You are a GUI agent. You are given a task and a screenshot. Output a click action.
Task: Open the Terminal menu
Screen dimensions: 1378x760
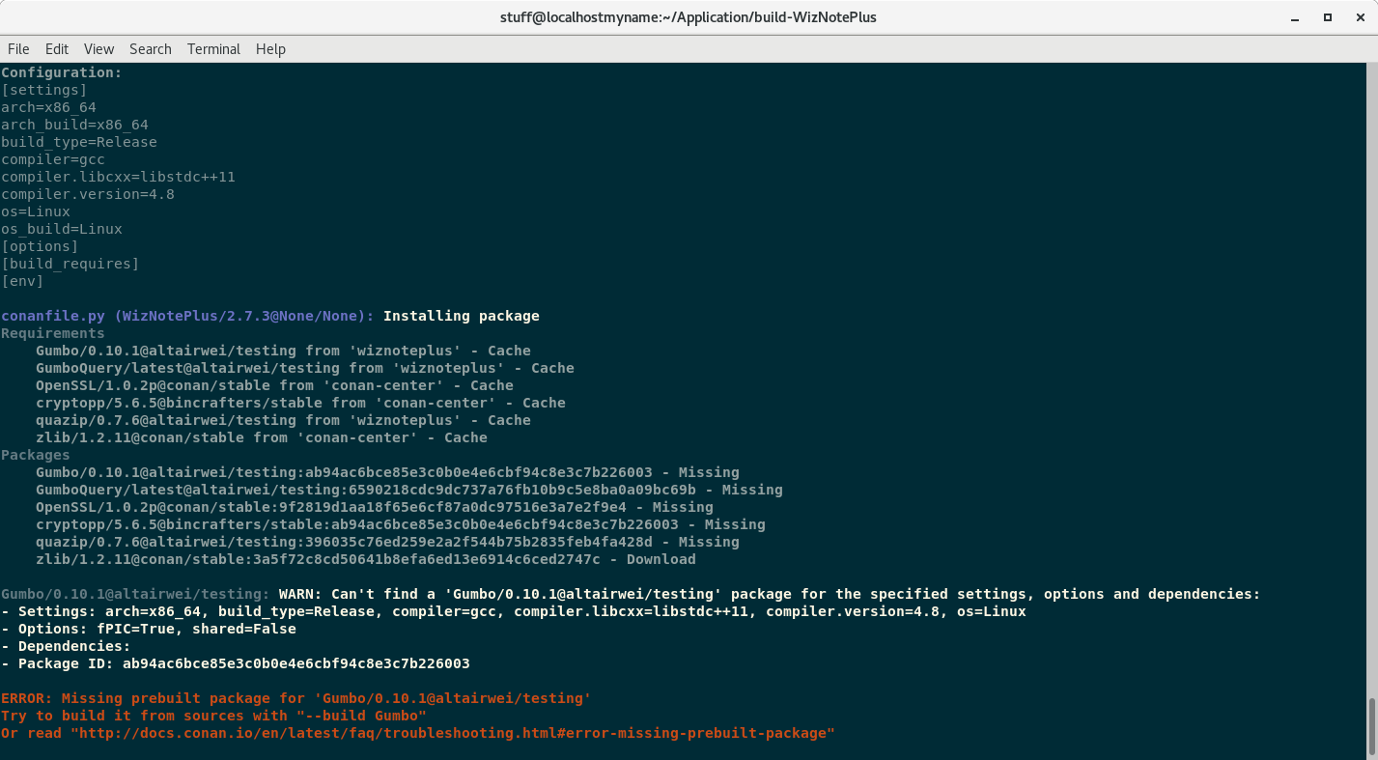pyautogui.click(x=213, y=48)
